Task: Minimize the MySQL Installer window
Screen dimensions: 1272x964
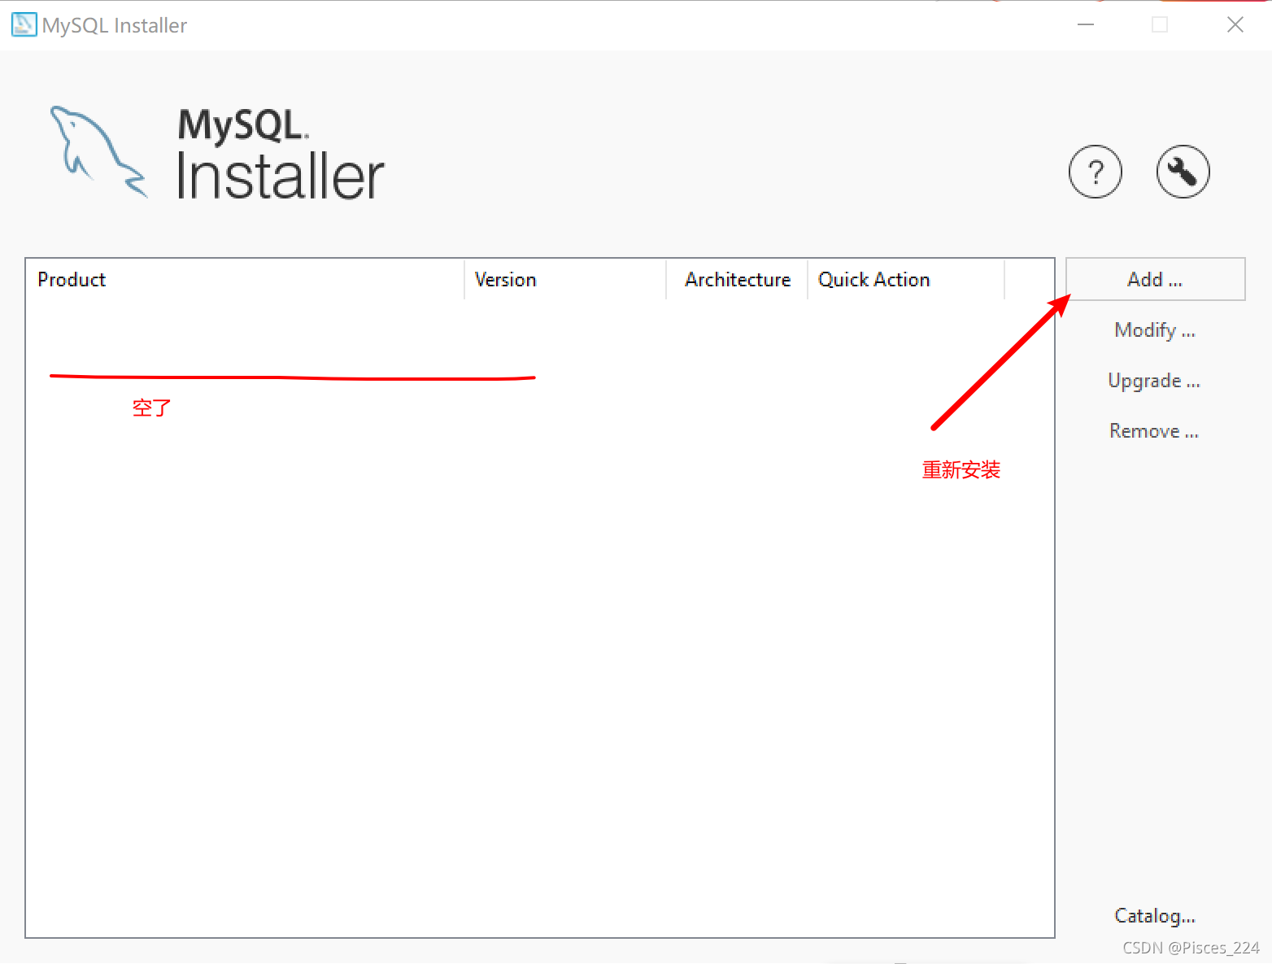Action: click(1086, 24)
